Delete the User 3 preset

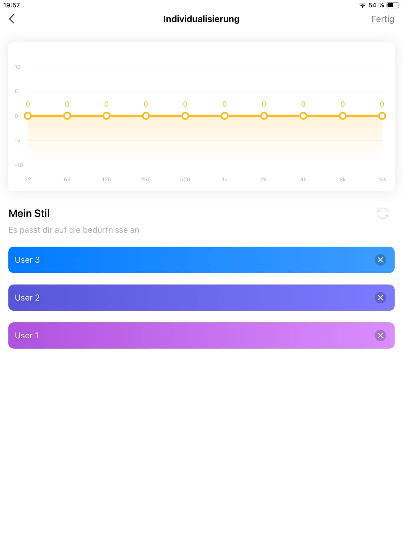[380, 260]
